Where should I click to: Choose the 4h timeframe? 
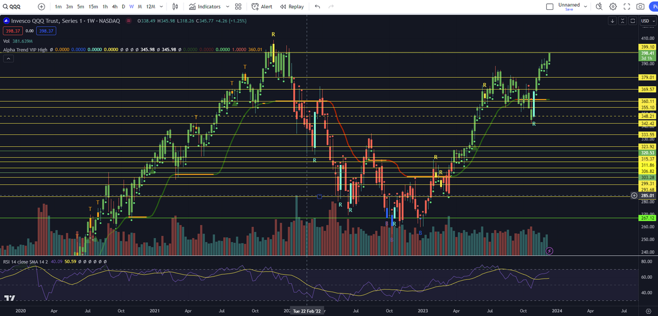[114, 7]
